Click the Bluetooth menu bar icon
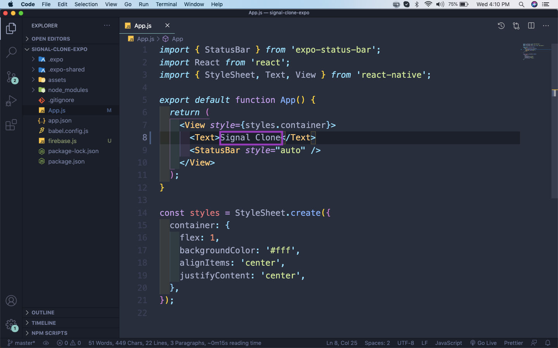Viewport: 558px width, 348px height. [x=417, y=4]
